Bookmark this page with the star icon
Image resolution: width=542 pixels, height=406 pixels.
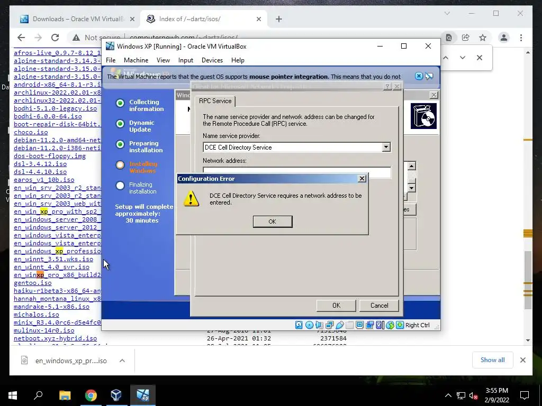point(483,38)
